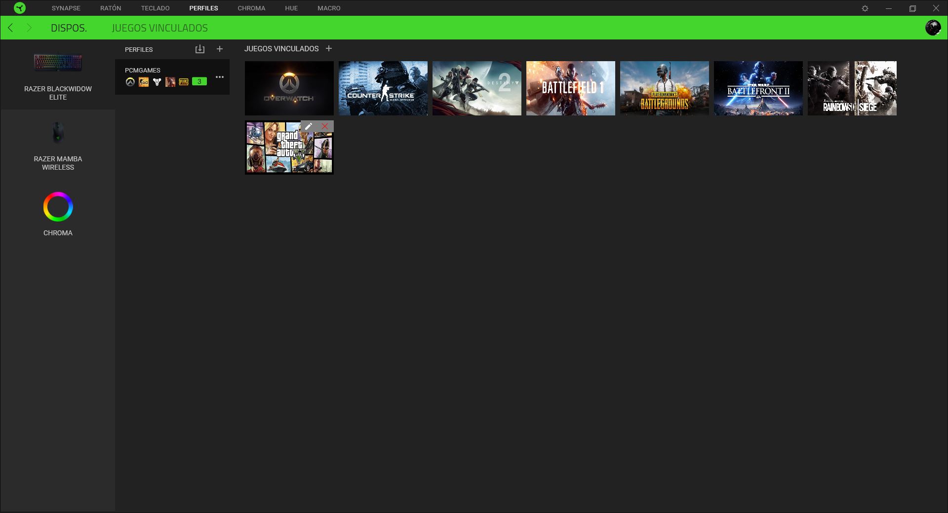This screenshot has width=948, height=513.
Task: Click the PERFILES panel header
Action: click(x=139, y=49)
